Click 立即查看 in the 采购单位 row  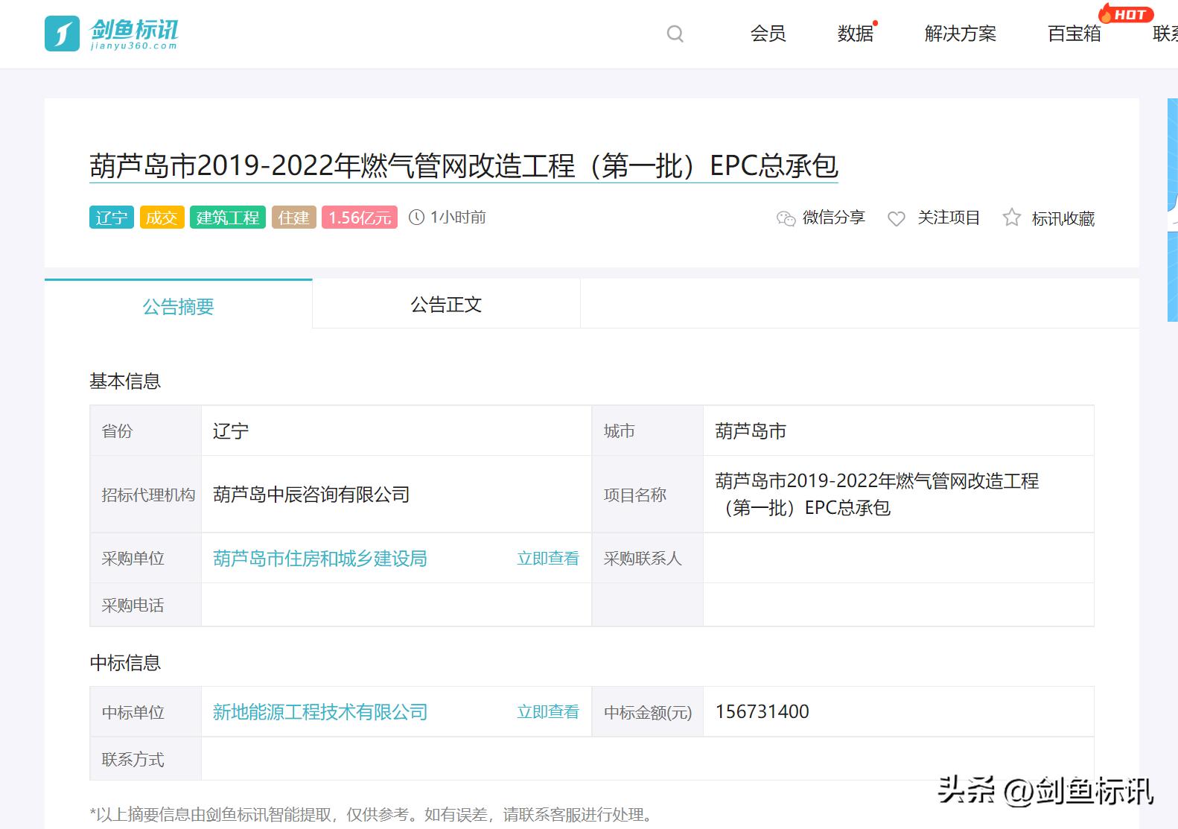[x=548, y=559]
